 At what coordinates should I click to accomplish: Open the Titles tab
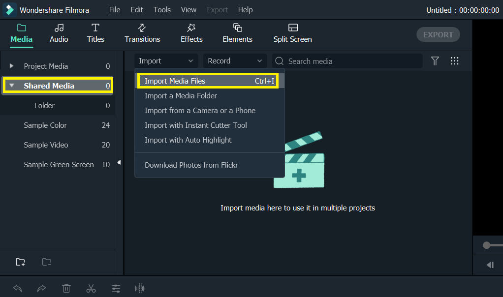(95, 33)
